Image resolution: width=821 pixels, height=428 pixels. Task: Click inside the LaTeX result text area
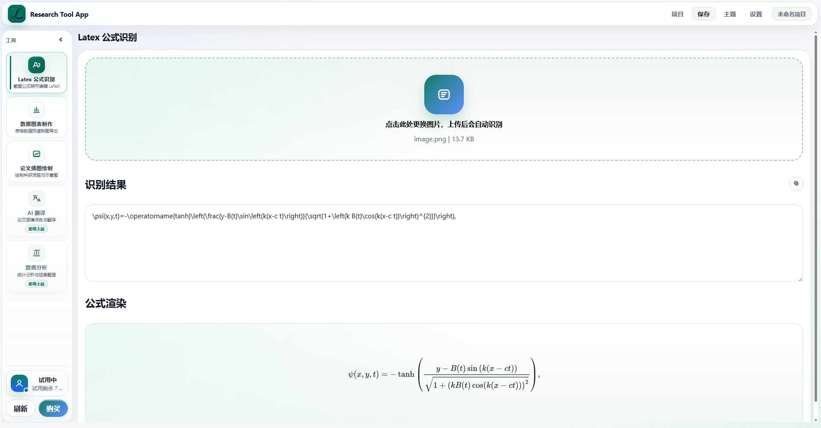point(444,243)
